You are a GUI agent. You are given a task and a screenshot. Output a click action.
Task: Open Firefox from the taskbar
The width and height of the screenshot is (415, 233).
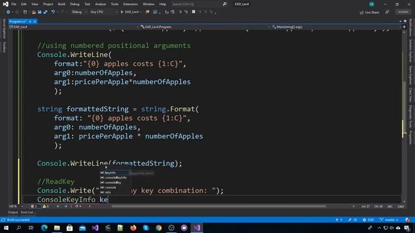click(x=133, y=228)
